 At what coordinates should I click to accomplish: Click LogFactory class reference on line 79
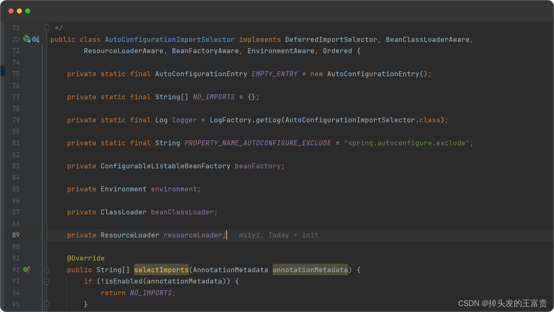(x=231, y=120)
